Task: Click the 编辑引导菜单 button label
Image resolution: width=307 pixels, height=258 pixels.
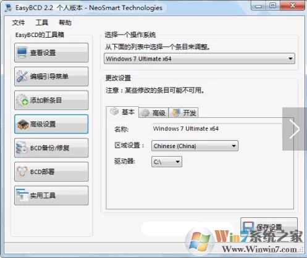Action: click(x=49, y=77)
